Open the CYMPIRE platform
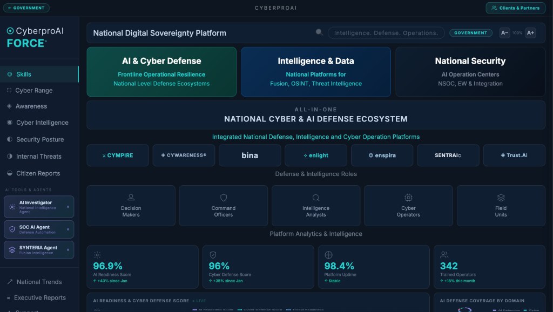The width and height of the screenshot is (553, 312). click(x=118, y=155)
